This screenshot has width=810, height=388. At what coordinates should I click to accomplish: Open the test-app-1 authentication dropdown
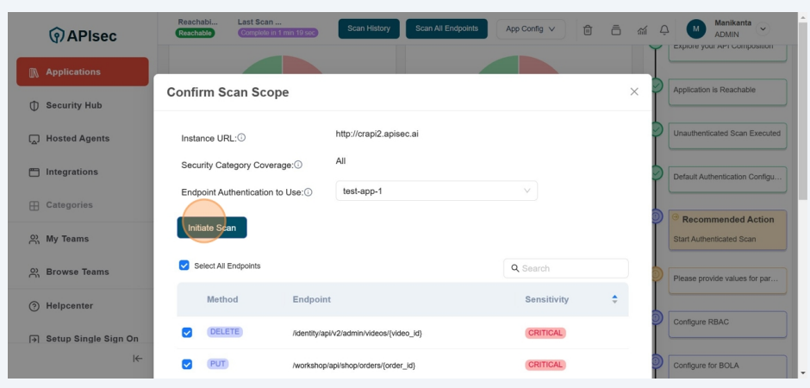pos(436,191)
